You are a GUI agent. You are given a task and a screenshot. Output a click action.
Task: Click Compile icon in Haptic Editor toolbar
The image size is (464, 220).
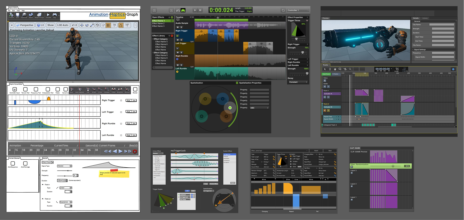pyautogui.click(x=11, y=15)
